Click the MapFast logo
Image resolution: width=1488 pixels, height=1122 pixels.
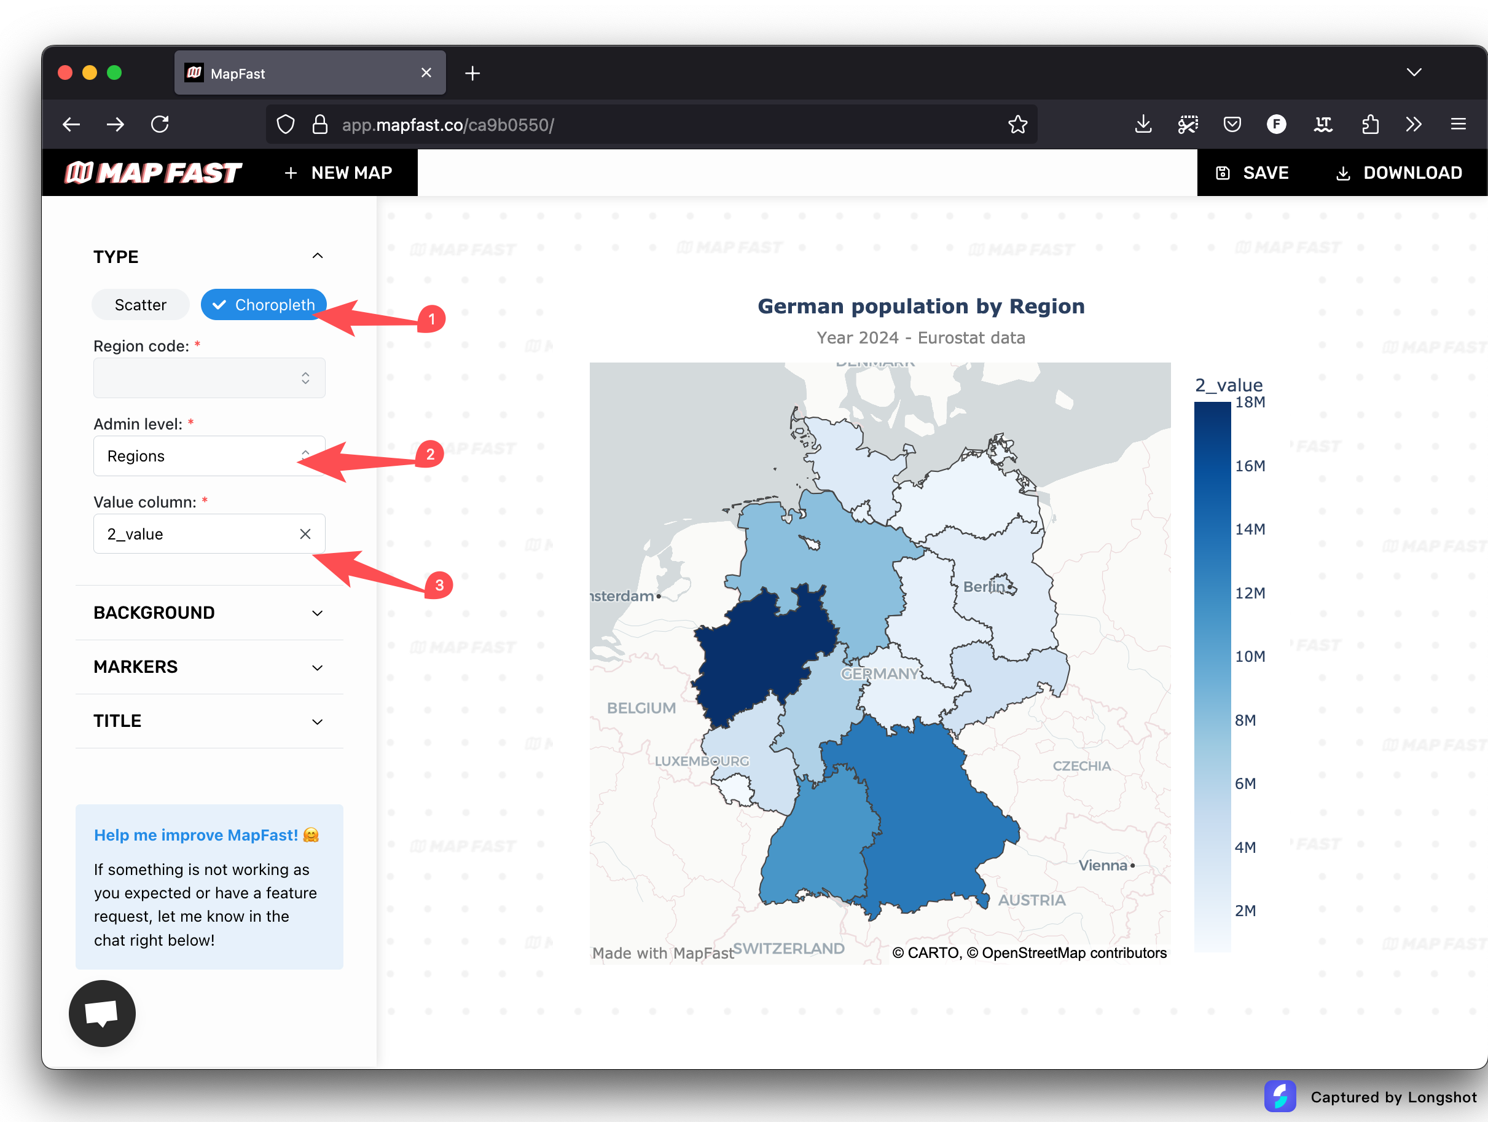pos(153,173)
